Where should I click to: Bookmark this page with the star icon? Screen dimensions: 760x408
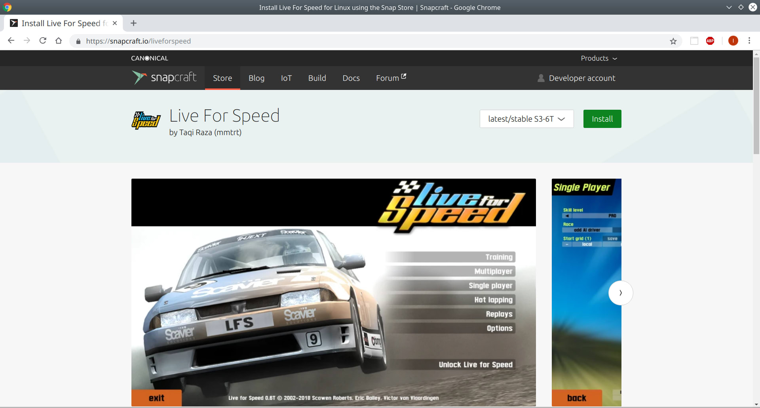click(673, 41)
